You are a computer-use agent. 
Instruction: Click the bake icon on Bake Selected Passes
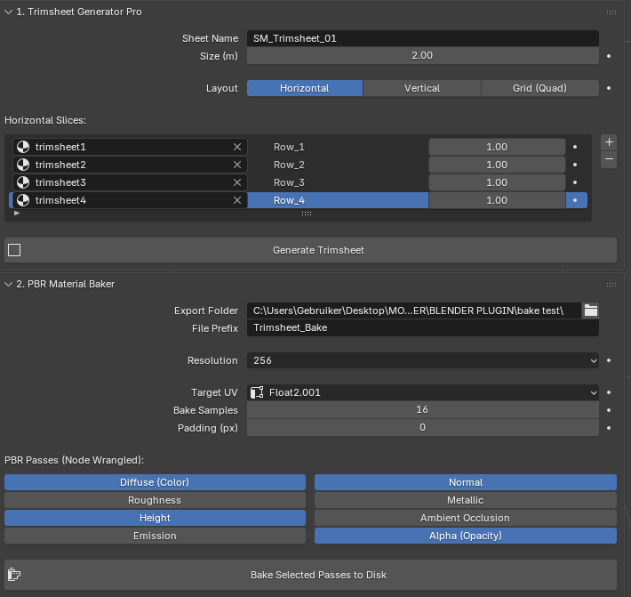click(x=14, y=575)
